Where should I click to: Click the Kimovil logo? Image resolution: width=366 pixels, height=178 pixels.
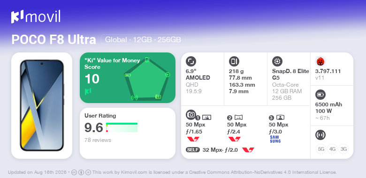tap(36, 17)
